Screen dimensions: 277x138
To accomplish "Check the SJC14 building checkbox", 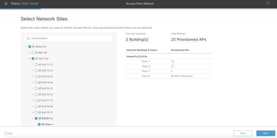I will click(36, 83).
